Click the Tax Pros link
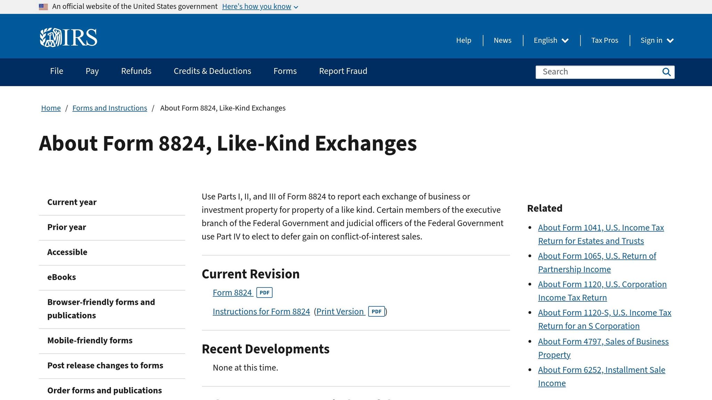712x400 pixels. pos(605,40)
